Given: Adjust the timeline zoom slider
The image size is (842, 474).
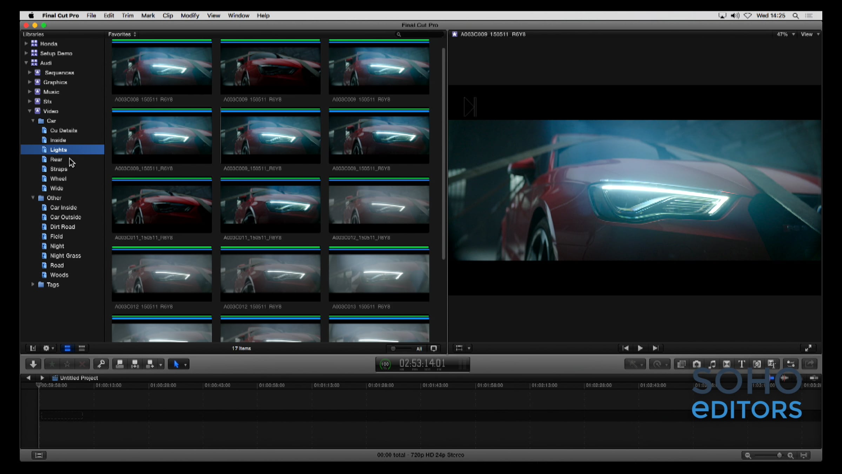Looking at the screenshot, I should 779,455.
